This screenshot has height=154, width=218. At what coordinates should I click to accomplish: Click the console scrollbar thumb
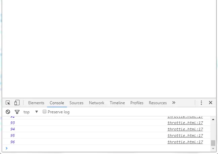213,143
